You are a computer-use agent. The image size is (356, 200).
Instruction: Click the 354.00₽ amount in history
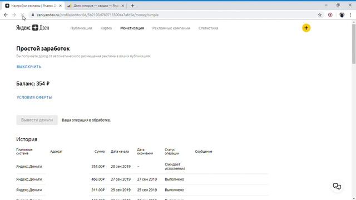coord(98,167)
